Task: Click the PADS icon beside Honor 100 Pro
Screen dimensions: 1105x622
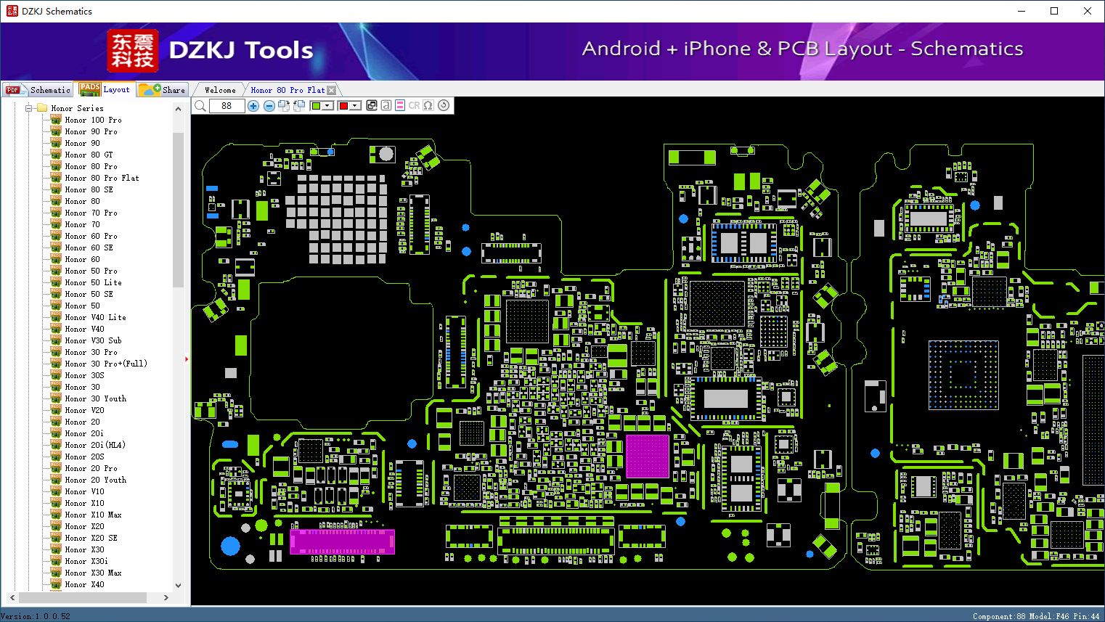Action: 56,120
